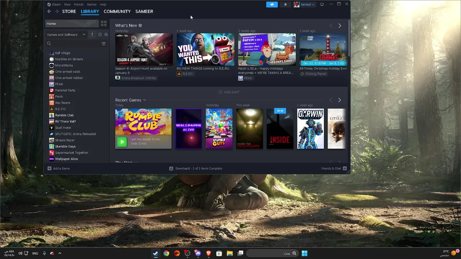Open the INSIDE game cover marked NEW

tap(280, 128)
